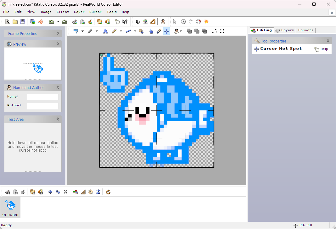The width and height of the screenshot is (336, 229).
Task: Open the undo history dropdown arrow
Action: click(x=58, y=22)
